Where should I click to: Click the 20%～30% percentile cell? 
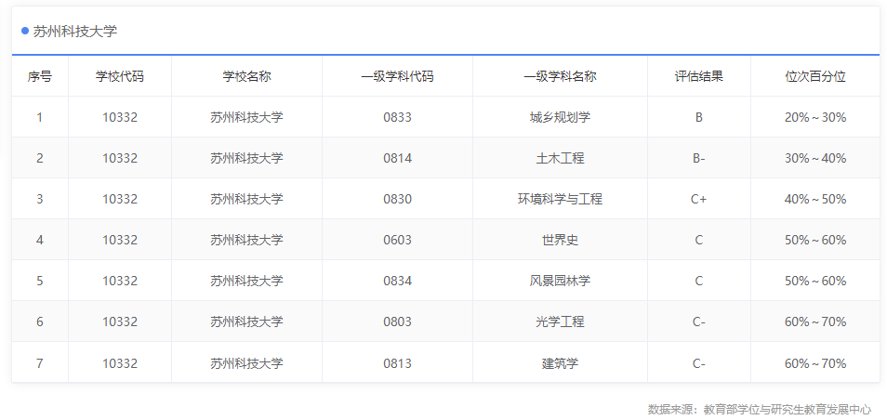click(x=815, y=117)
